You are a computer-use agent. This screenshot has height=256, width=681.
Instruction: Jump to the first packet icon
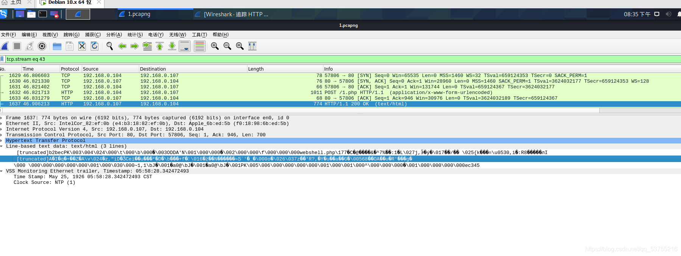[160, 46]
